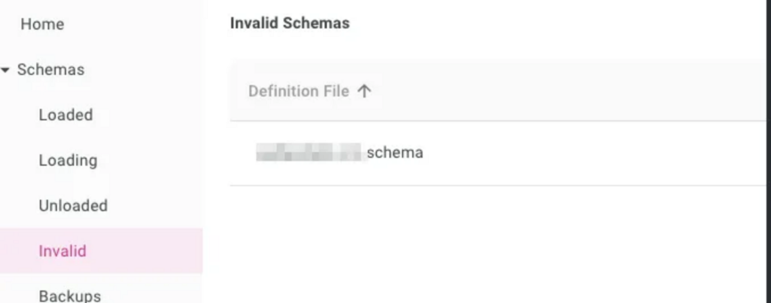This screenshot has height=303, width=771.
Task: Click sidebar space right of Loaded
Action: (148, 115)
